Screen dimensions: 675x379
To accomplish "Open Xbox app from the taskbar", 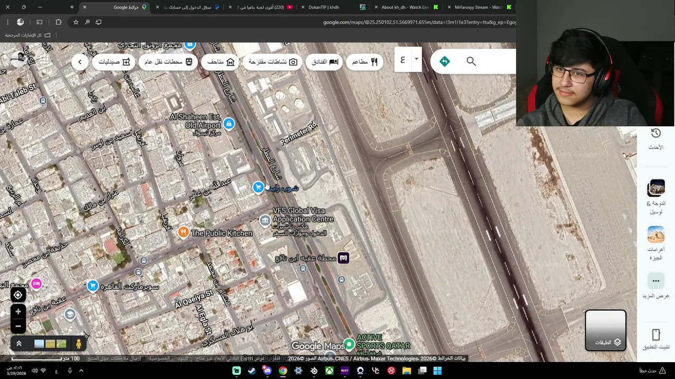I will 329,371.
